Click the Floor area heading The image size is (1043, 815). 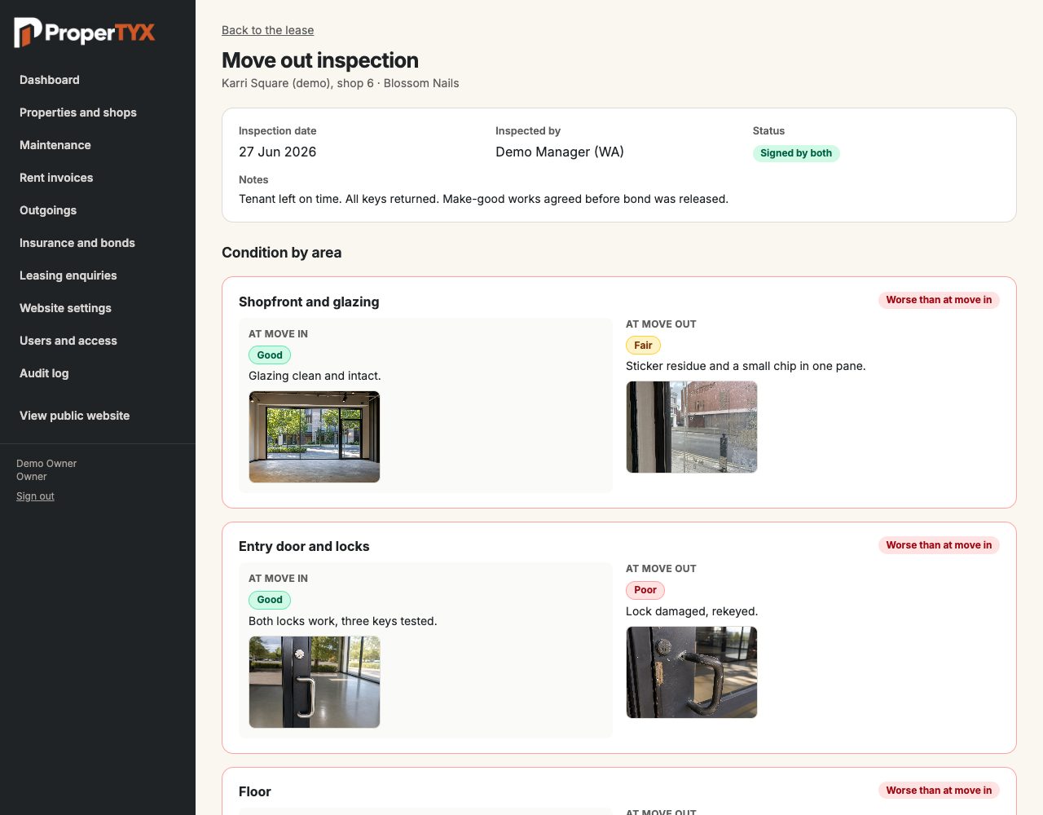pos(255,791)
